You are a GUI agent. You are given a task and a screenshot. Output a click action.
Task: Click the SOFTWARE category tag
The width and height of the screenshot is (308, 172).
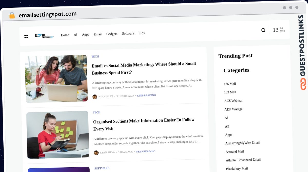coord(102,168)
